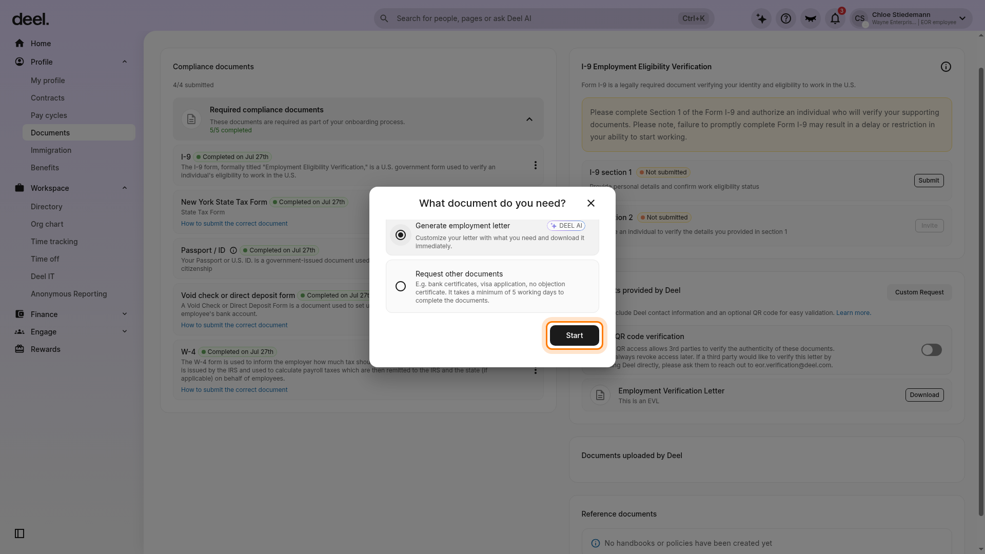Open Immigration page
The height and width of the screenshot is (554, 985).
[x=51, y=150]
